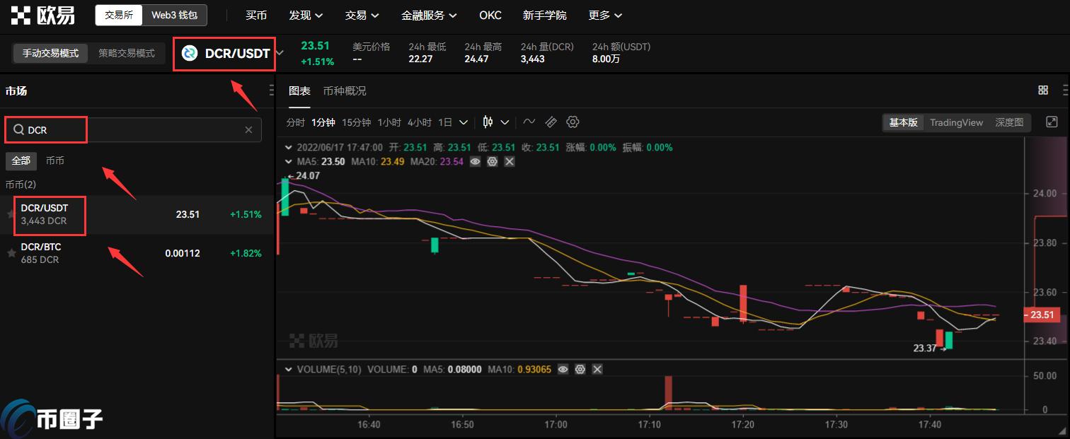Switch to Web3 钱包 mode
Screen dimensions: 1070x439
point(174,15)
